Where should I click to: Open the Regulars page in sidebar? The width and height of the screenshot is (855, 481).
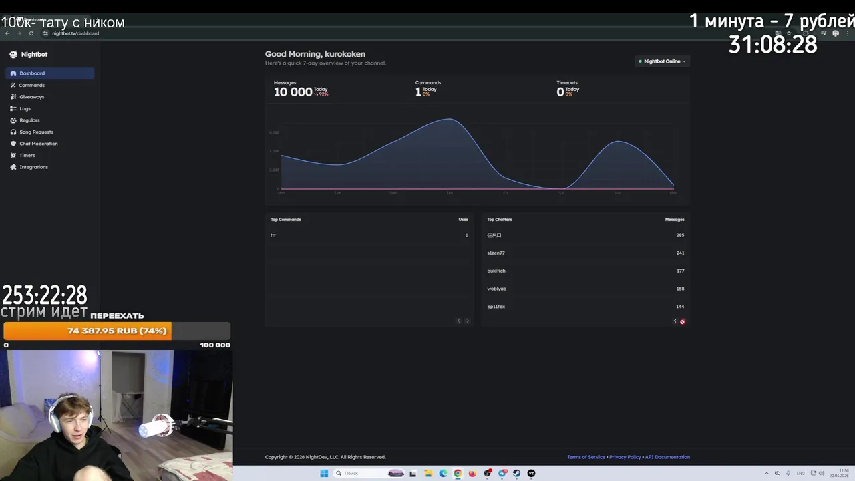[50, 120]
